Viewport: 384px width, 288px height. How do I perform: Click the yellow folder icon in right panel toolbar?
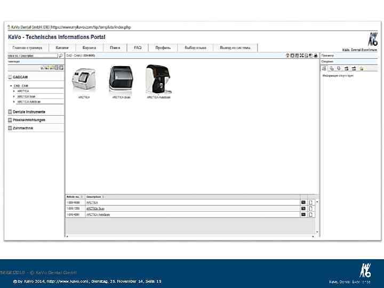[362, 69]
